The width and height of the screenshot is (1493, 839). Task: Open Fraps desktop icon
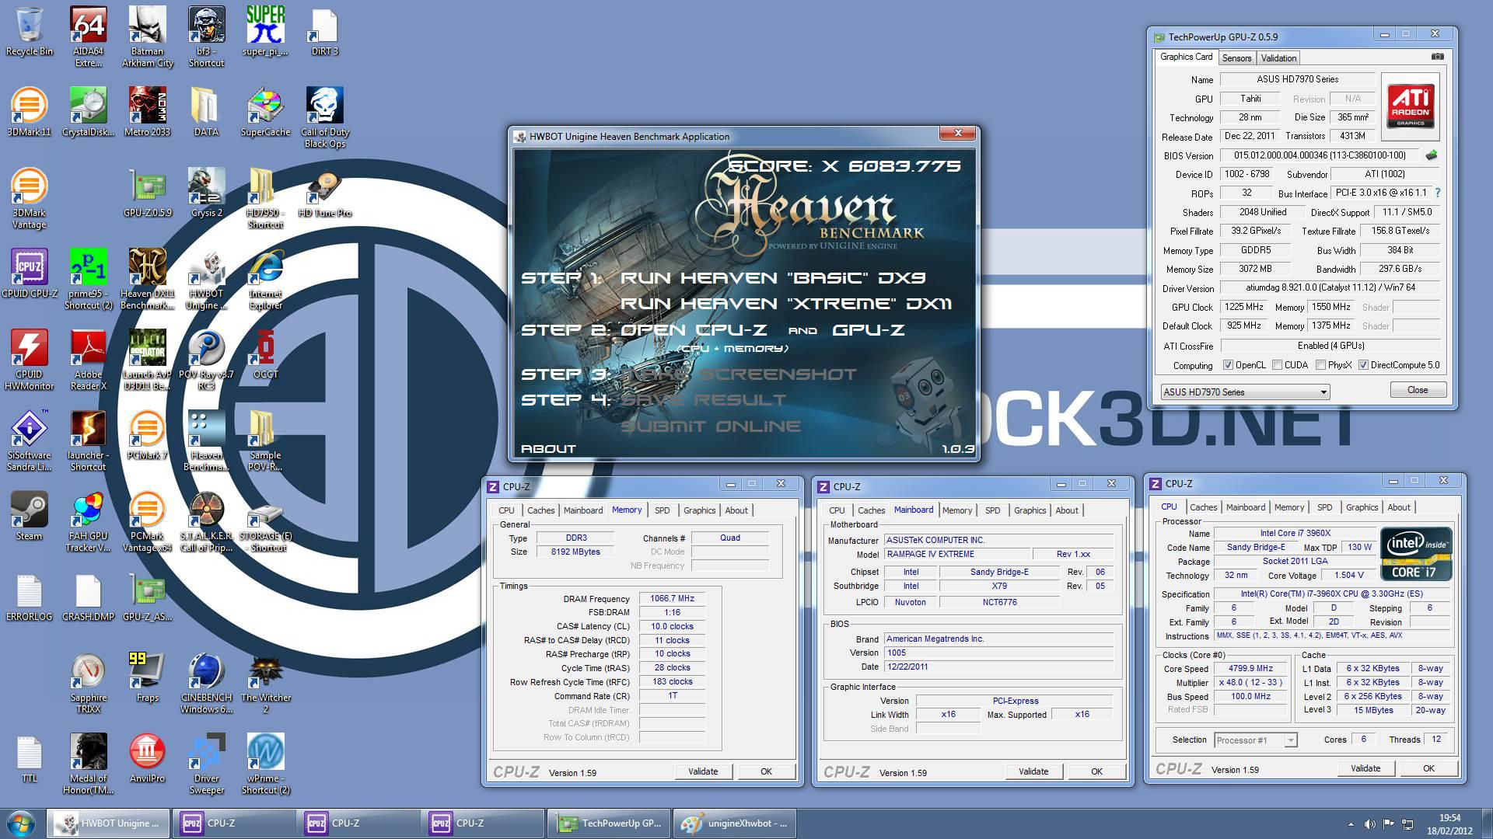tap(147, 677)
